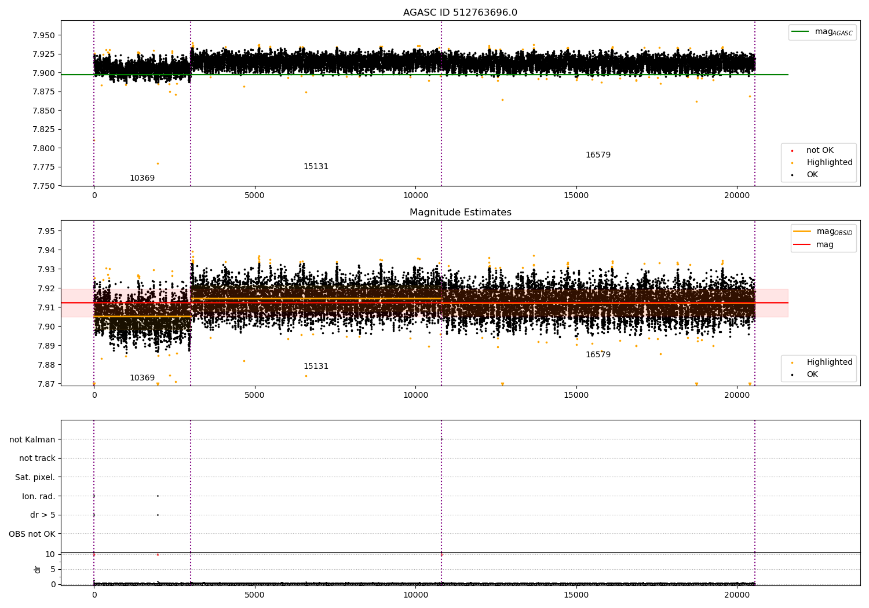Click the 20000 x-tick under the top plot
The image size is (869, 608).
click(737, 196)
